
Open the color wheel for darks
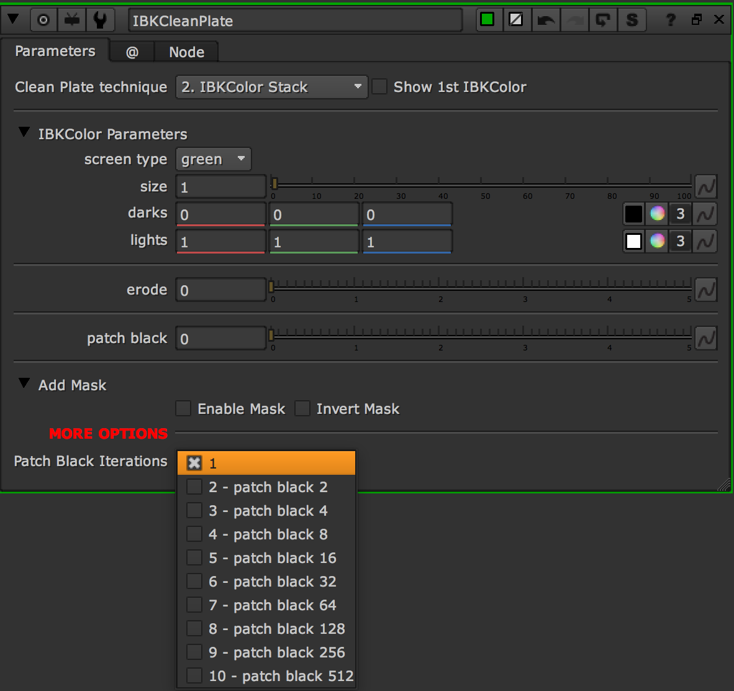[657, 214]
